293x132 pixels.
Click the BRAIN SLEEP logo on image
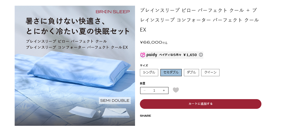[x=113, y=12]
